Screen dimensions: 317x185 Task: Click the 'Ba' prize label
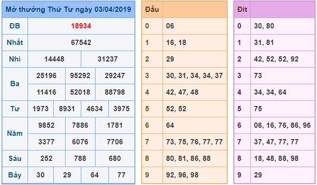tap(15, 84)
